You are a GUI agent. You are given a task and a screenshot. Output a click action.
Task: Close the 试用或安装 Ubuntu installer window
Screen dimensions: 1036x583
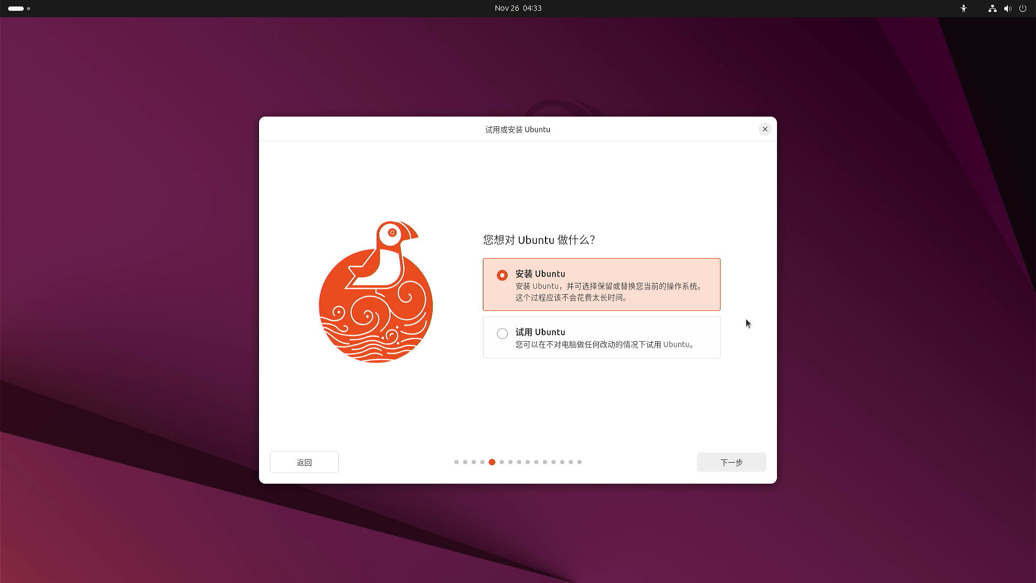coord(765,129)
